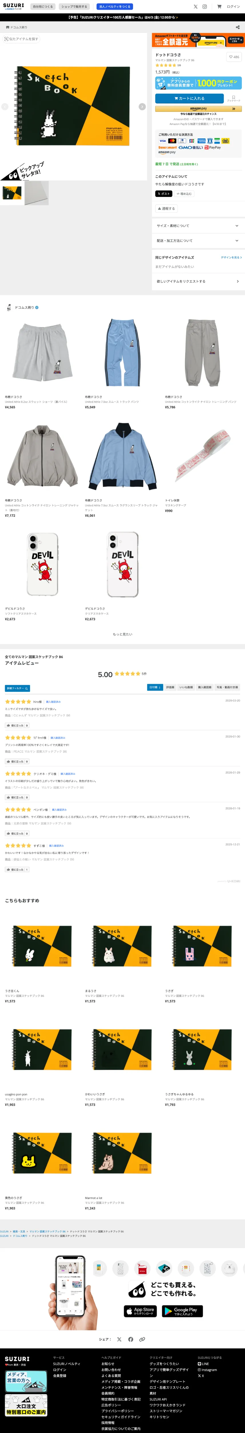
Task: Click the bookmark icon beside the cart button
Action: (233, 99)
